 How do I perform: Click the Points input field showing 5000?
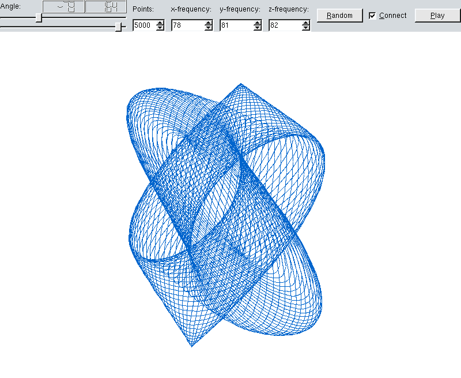coord(145,25)
